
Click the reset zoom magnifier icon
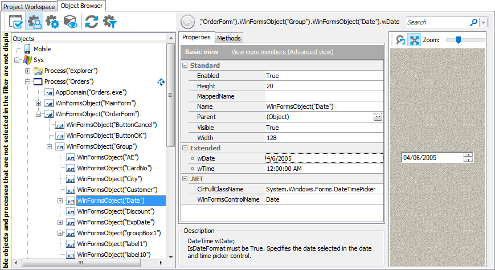[x=400, y=40]
